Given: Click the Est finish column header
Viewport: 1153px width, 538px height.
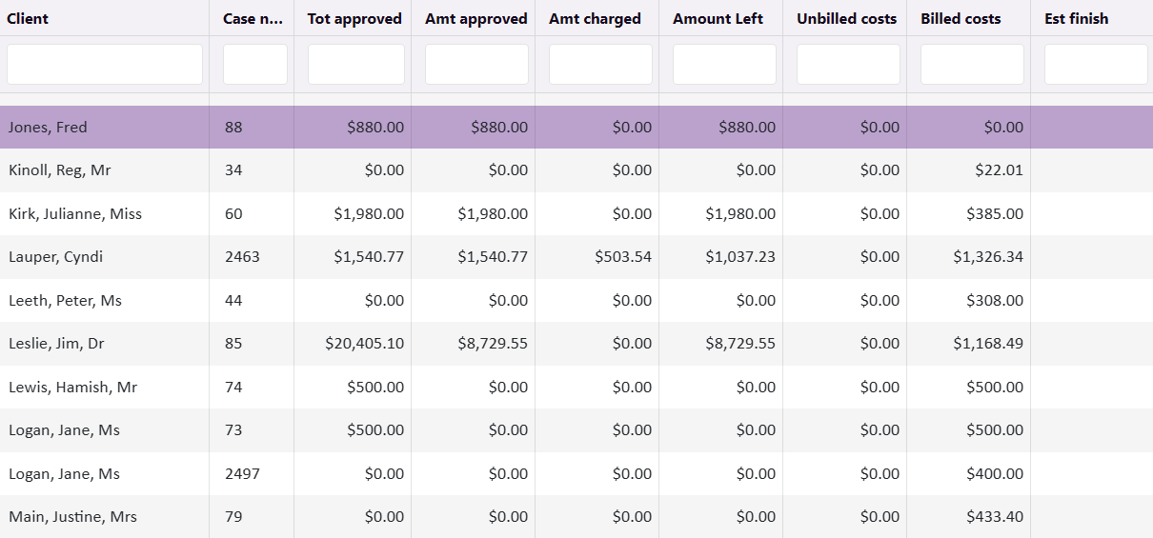Looking at the screenshot, I should 1077,18.
